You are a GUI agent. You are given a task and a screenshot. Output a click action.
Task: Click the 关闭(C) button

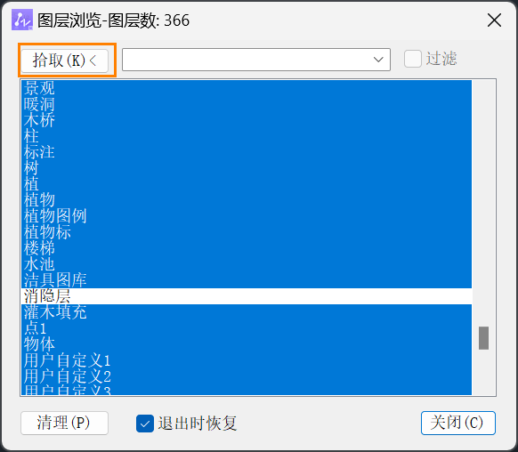click(458, 423)
